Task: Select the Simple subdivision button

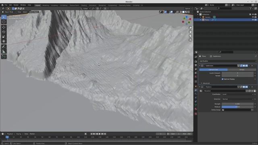Action: click(242, 70)
